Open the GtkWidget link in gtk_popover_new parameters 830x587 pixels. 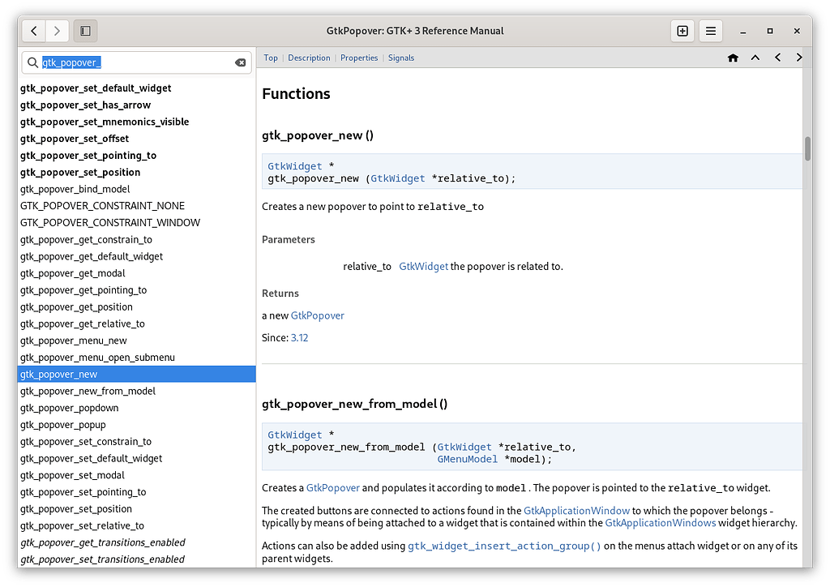(422, 266)
